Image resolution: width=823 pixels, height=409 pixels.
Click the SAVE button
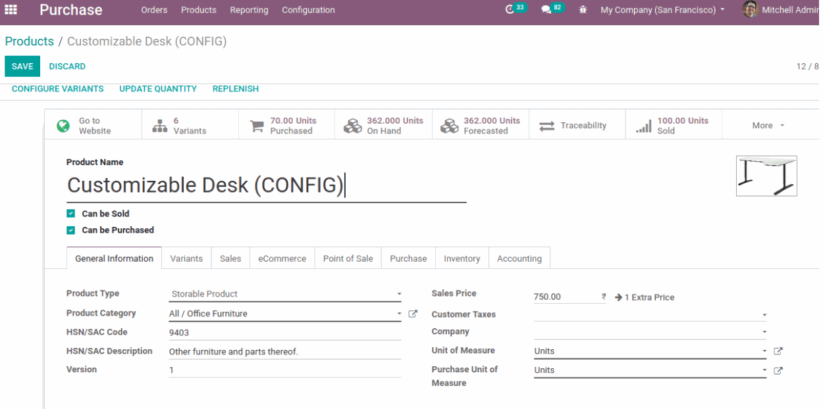tap(22, 66)
